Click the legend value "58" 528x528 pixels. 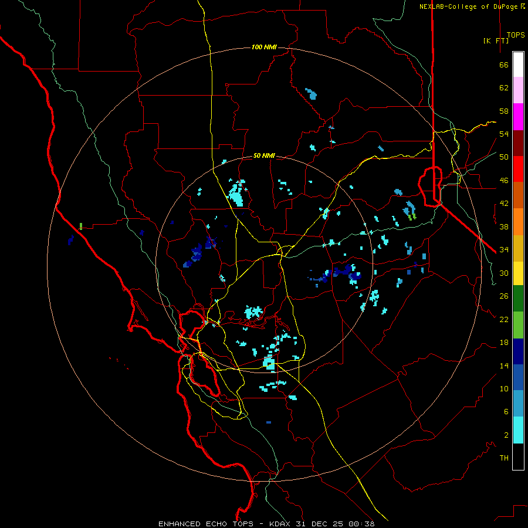click(504, 111)
